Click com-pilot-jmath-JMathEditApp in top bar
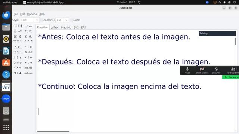 (43, 2)
